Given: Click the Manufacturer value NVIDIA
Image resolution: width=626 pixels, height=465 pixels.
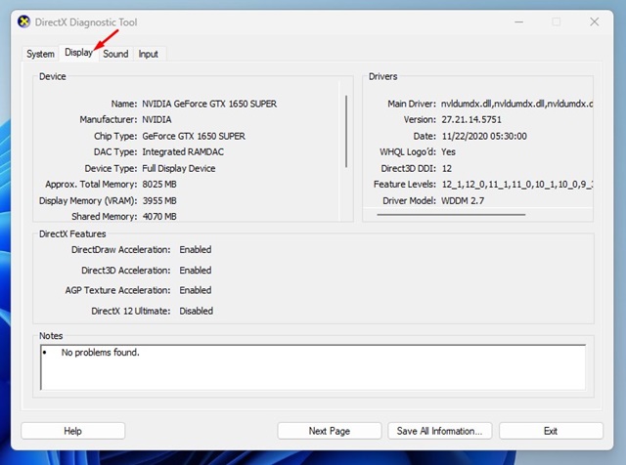Looking at the screenshot, I should (156, 119).
